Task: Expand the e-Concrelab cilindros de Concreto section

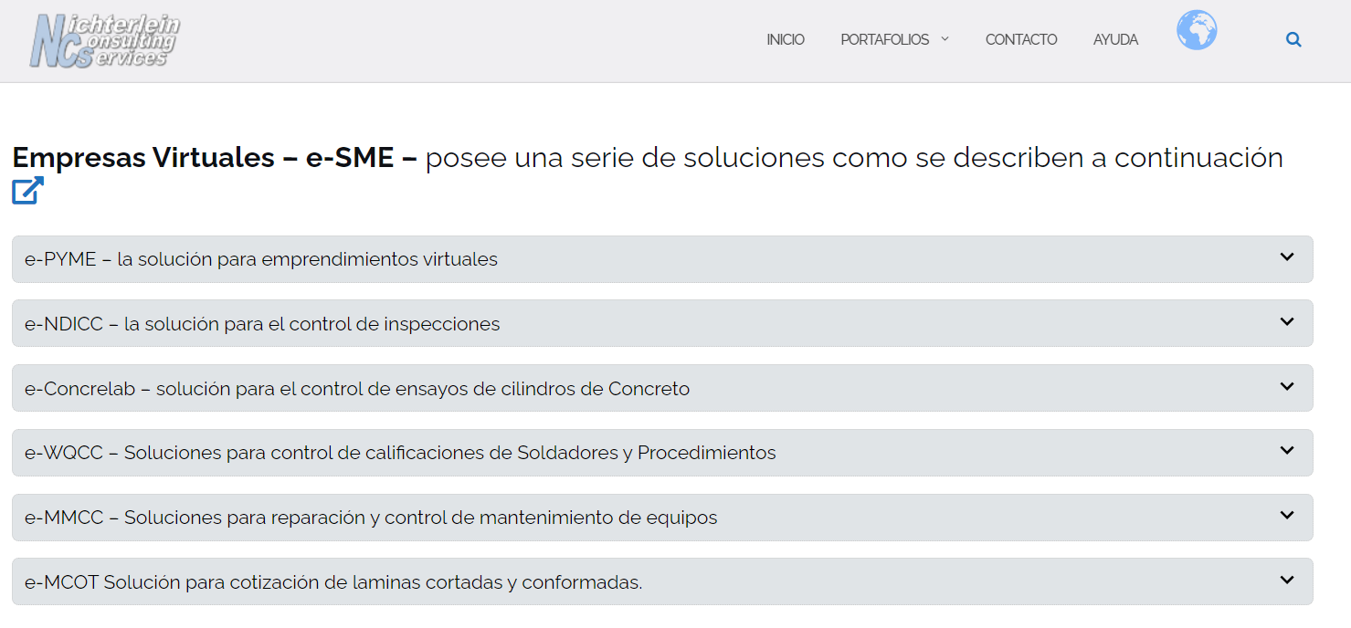Action: [x=357, y=389]
